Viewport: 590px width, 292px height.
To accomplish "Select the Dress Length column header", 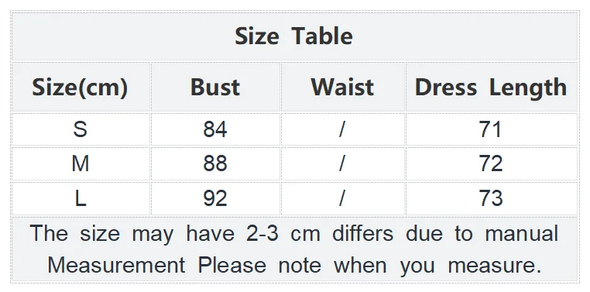I will pyautogui.click(x=492, y=88).
